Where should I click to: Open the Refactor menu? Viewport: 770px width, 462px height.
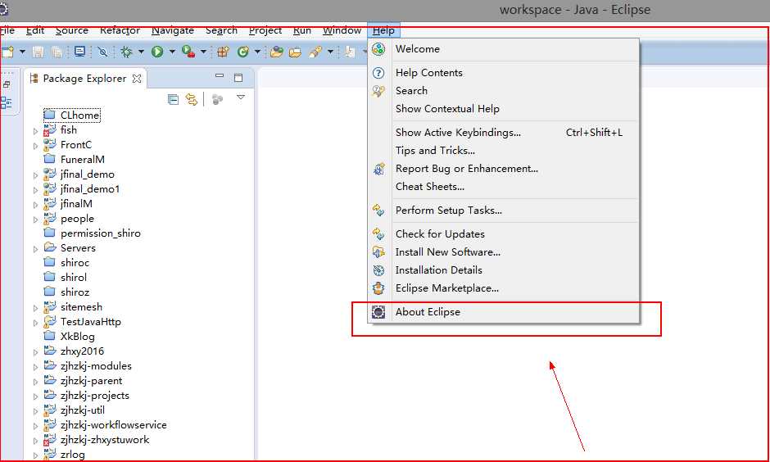coord(120,30)
